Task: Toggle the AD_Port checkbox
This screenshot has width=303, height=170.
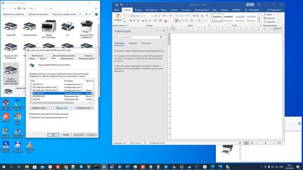Action: [31, 99]
